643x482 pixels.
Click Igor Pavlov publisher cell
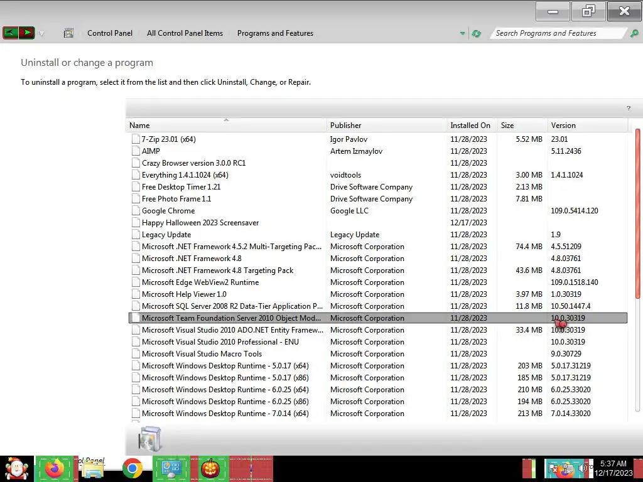coord(349,139)
